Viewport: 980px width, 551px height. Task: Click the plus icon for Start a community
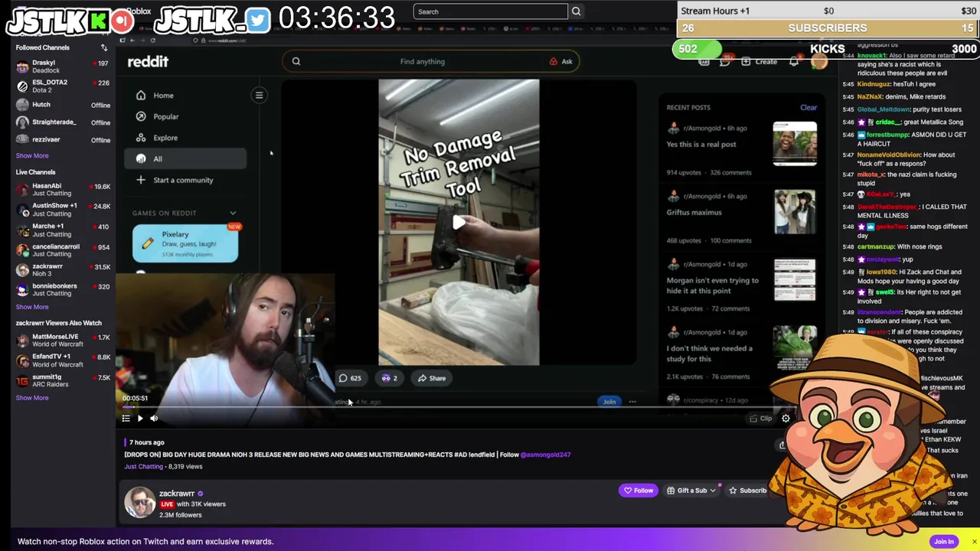[x=141, y=180]
